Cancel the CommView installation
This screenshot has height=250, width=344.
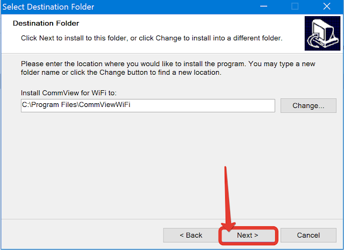point(308,235)
